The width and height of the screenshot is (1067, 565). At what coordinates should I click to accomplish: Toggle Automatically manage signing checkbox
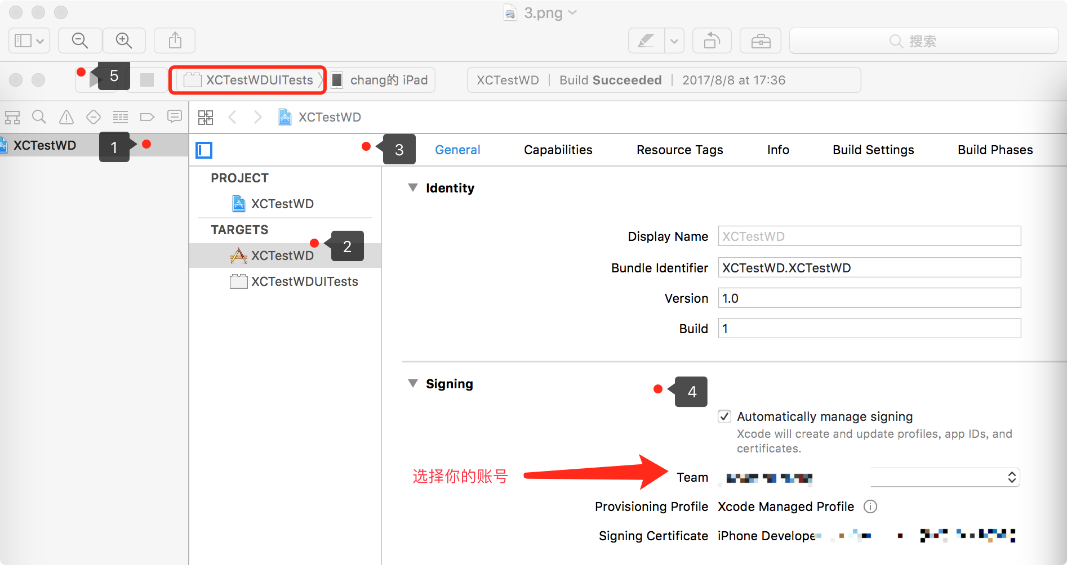[724, 416]
